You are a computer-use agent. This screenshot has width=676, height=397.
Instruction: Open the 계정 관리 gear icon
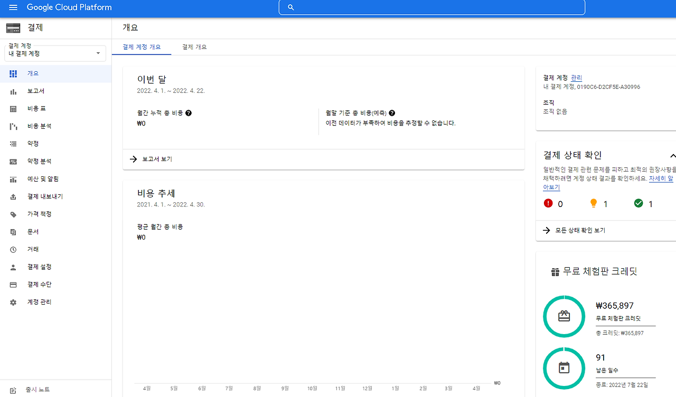13,301
